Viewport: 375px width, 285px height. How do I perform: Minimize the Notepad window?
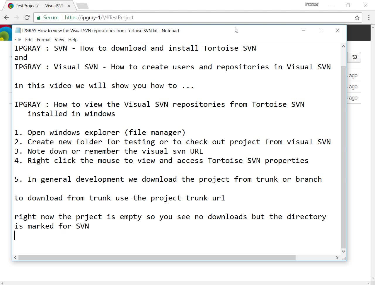pyautogui.click(x=304, y=30)
